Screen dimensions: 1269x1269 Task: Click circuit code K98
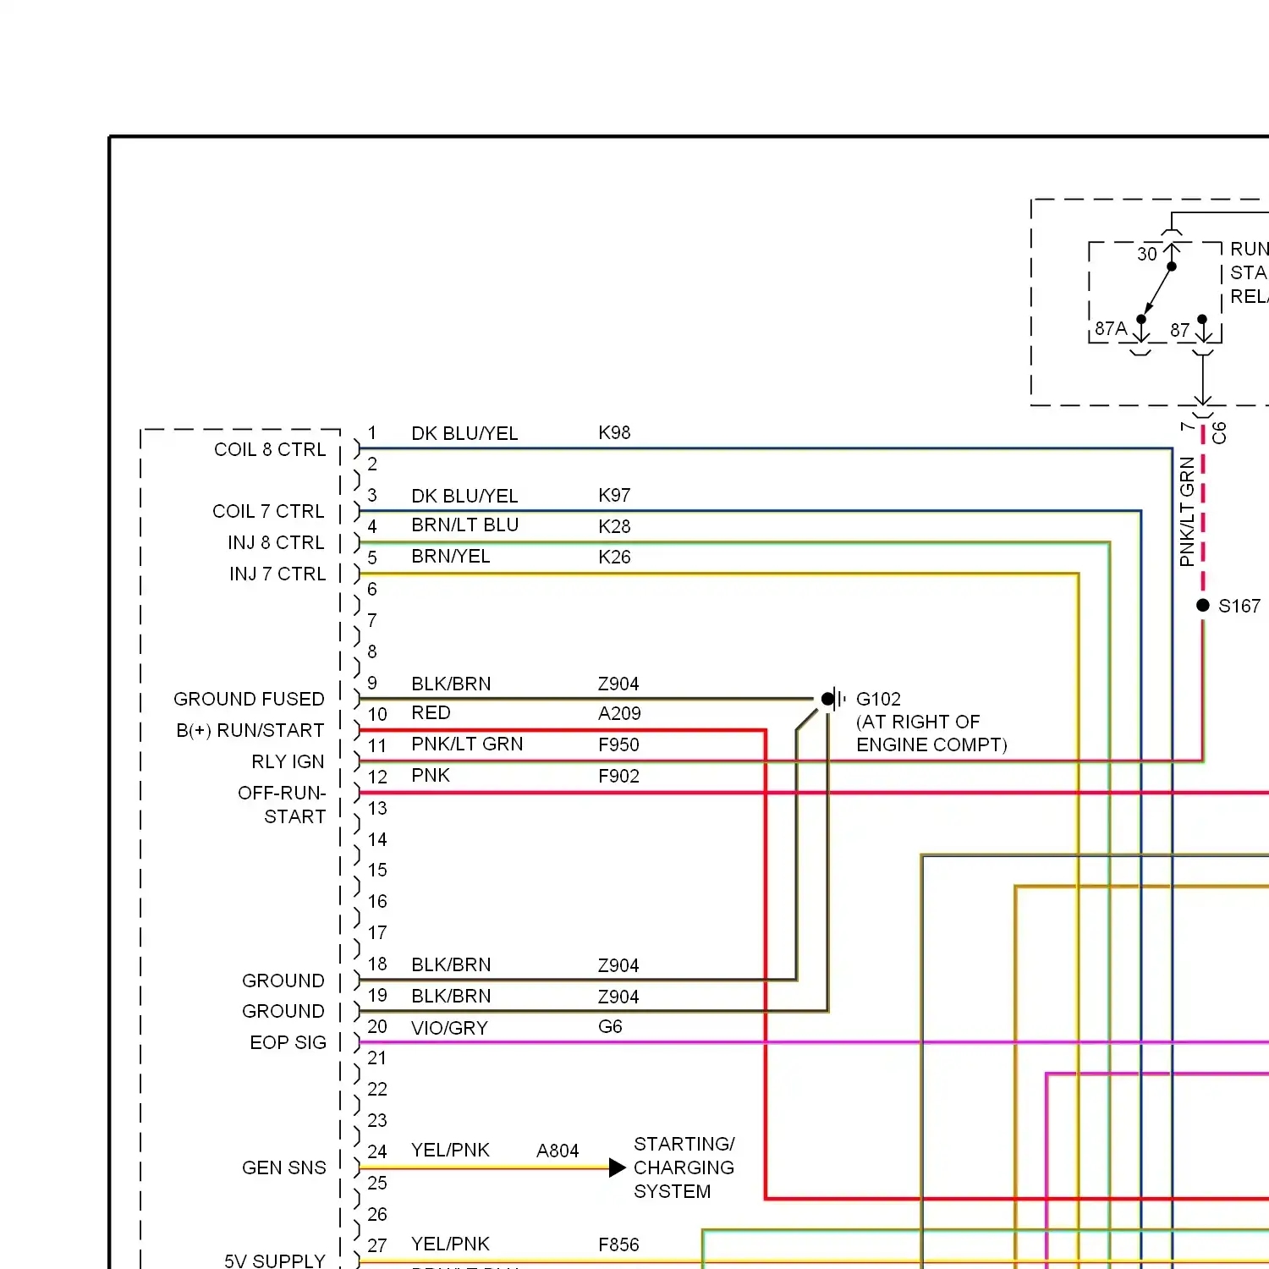pos(614,432)
